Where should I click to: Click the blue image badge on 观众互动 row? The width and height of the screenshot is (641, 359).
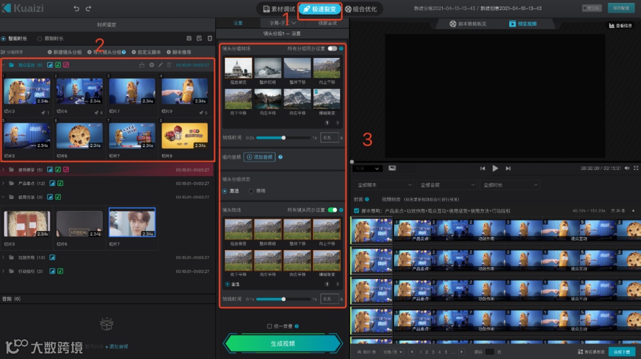pyautogui.click(x=50, y=65)
